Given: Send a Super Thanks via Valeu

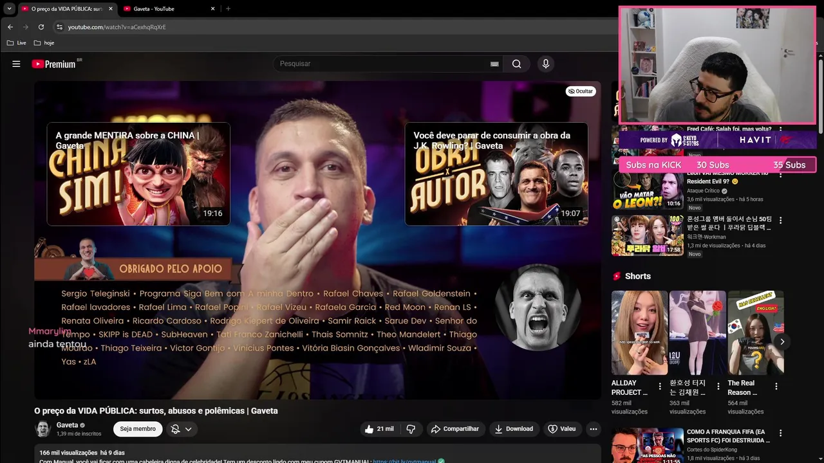Looking at the screenshot, I should point(561,429).
